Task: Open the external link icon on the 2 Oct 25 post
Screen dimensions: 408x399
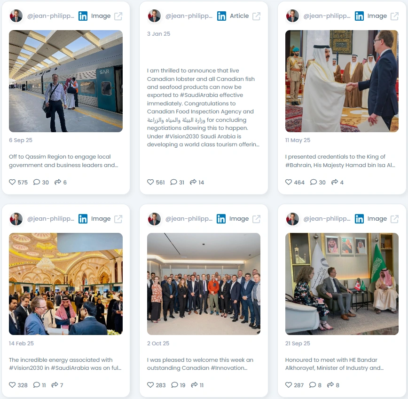Action: [x=256, y=219]
